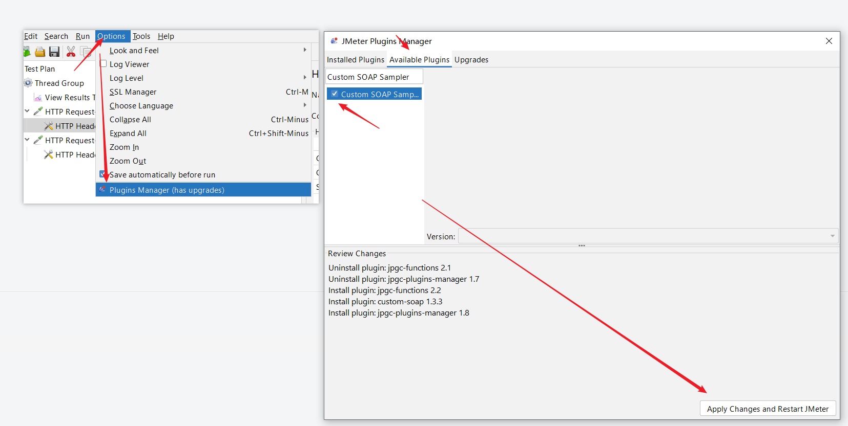Viewport: 848px width, 426px height.
Task: Click the View Results Tree graph icon
Action: tap(38, 97)
